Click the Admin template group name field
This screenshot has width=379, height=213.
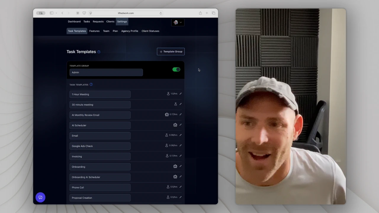pyautogui.click(x=106, y=72)
